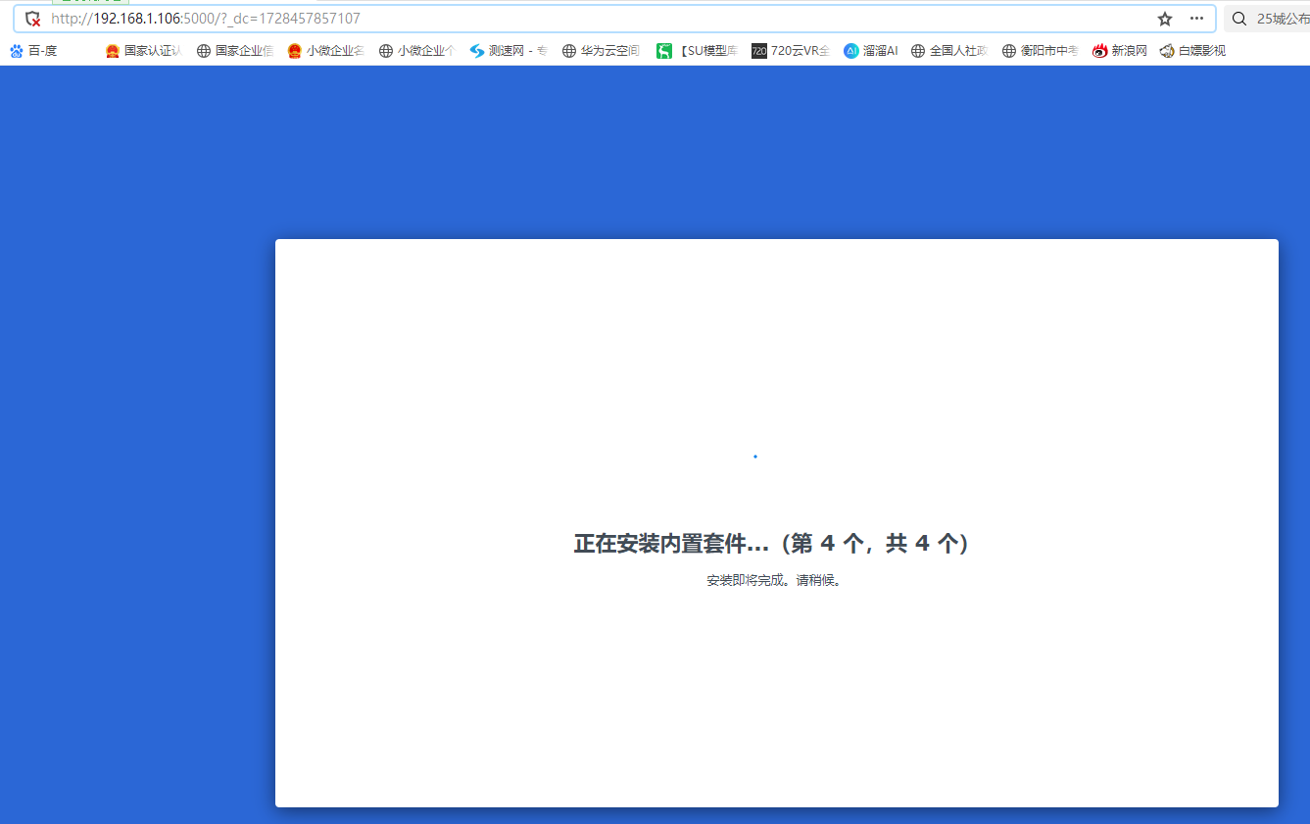Bookmark this page with the star icon
Viewport: 1310px width, 824px height.
pyautogui.click(x=1165, y=19)
